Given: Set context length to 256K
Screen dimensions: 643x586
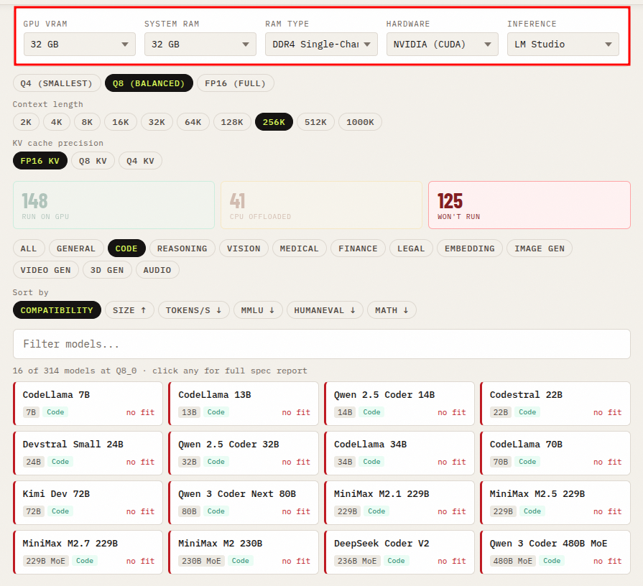Looking at the screenshot, I should coord(274,121).
